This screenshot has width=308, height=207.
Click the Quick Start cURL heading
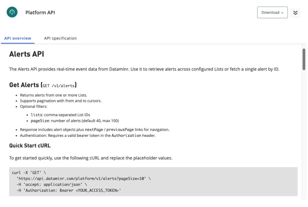(x=30, y=146)
